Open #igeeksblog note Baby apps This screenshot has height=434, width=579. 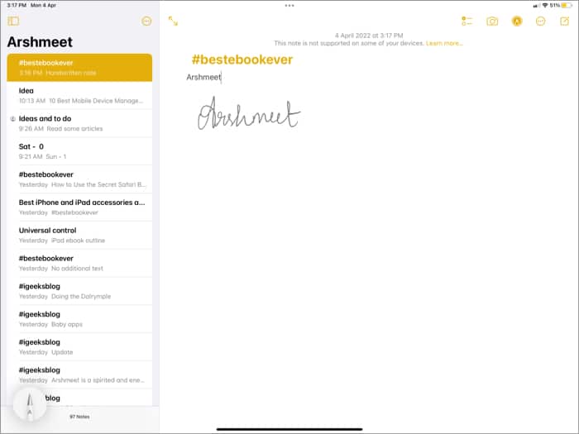pyautogui.click(x=79, y=319)
